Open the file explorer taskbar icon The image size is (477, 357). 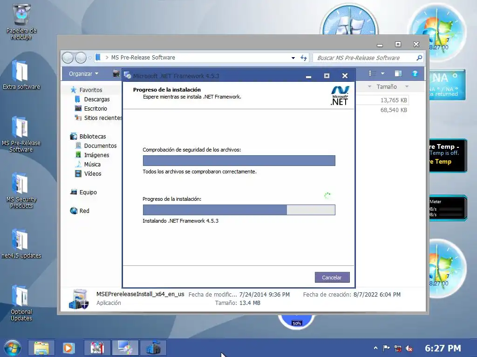(x=41, y=348)
